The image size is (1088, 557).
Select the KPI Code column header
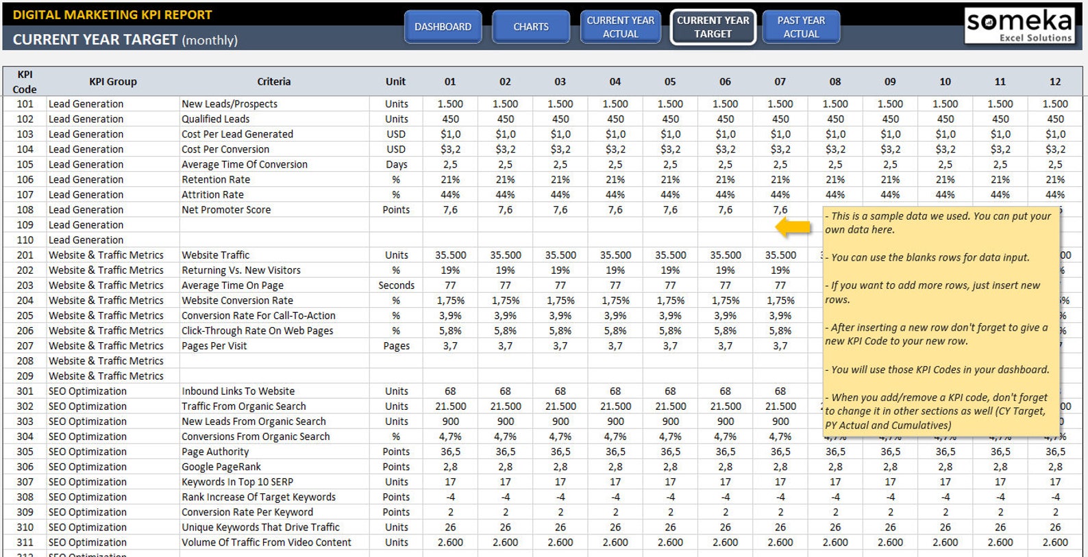click(x=25, y=81)
